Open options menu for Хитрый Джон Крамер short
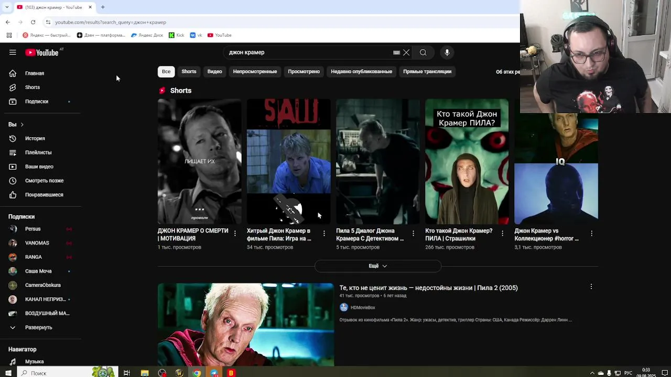 coord(324,234)
